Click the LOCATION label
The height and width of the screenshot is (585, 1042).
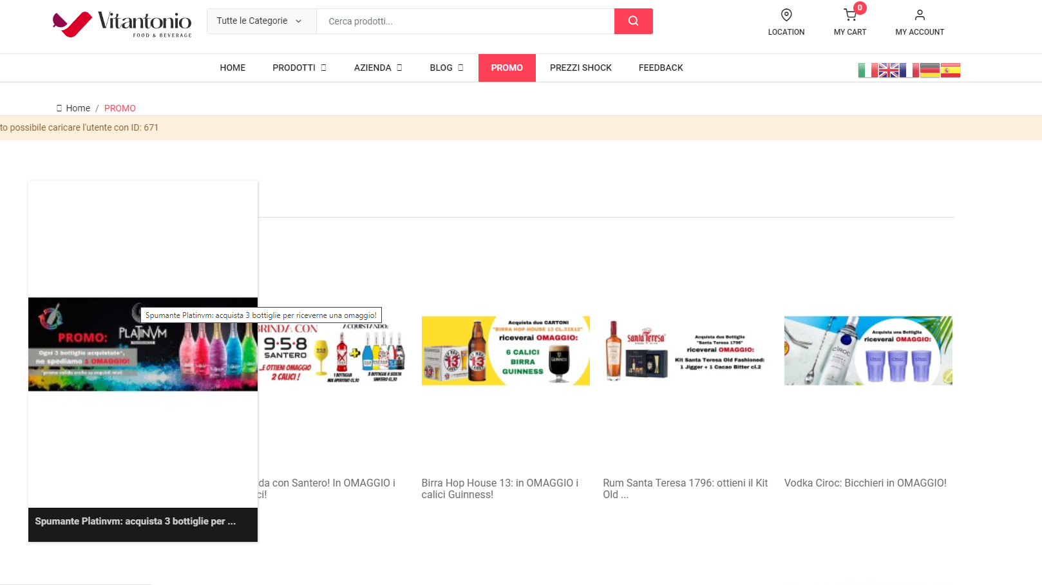click(x=786, y=32)
